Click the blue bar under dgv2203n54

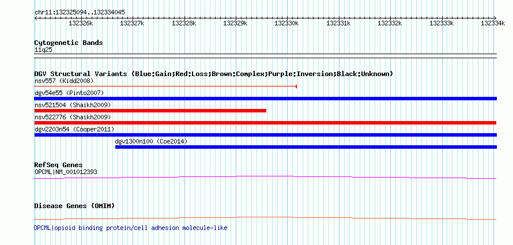pyautogui.click(x=265, y=135)
